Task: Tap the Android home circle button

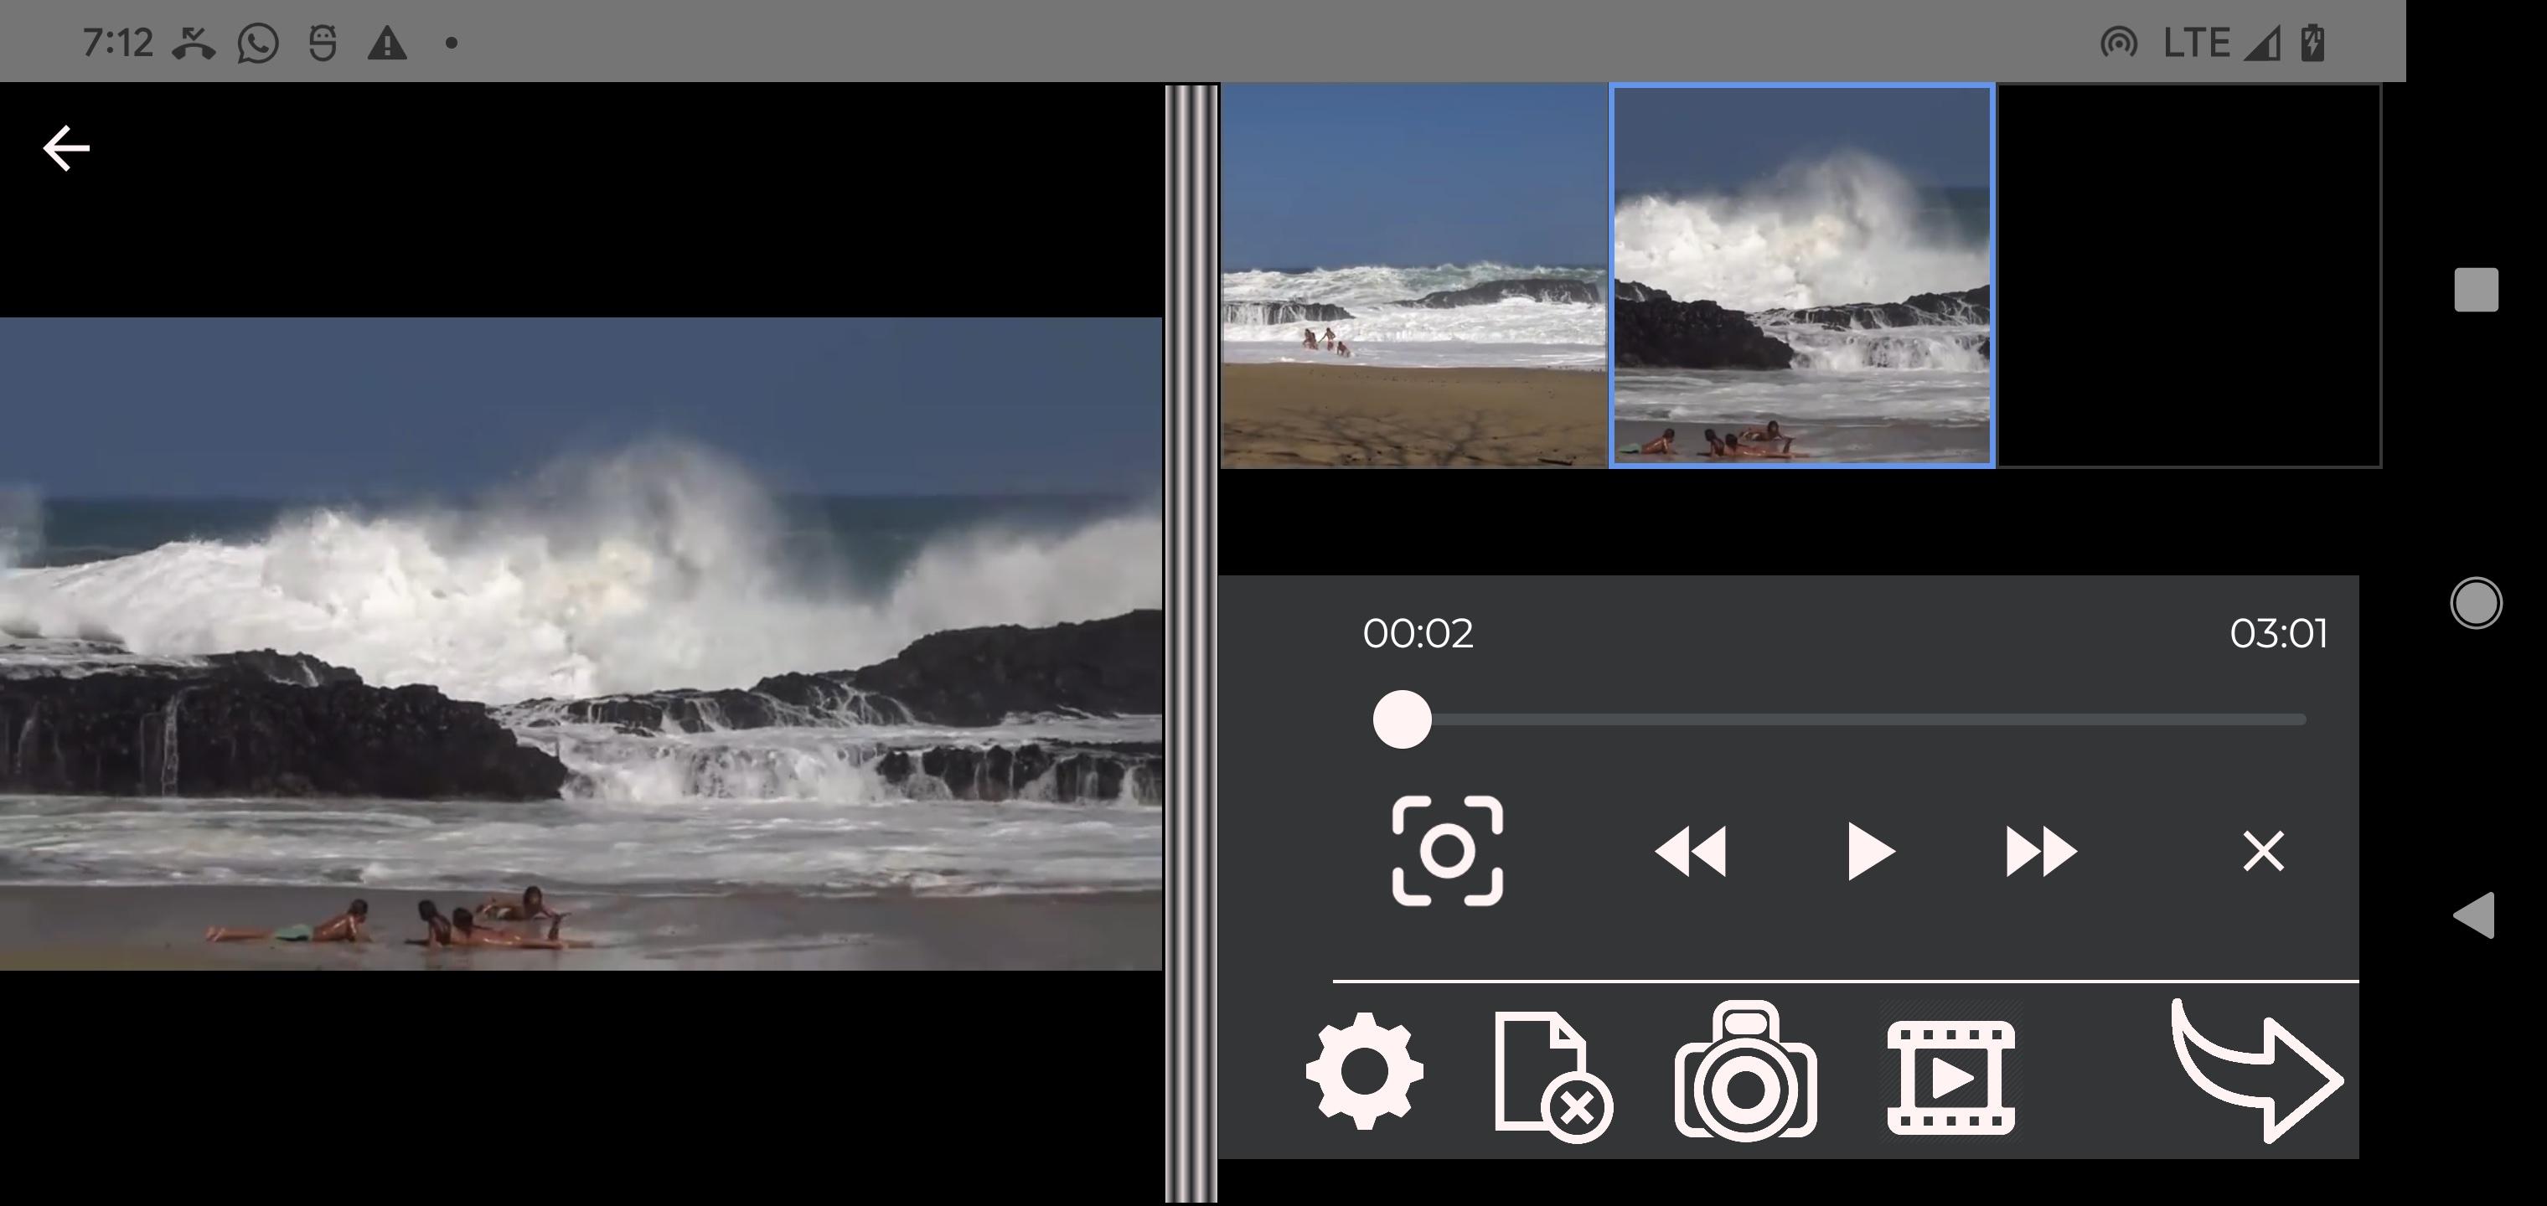Action: pyautogui.click(x=2476, y=602)
